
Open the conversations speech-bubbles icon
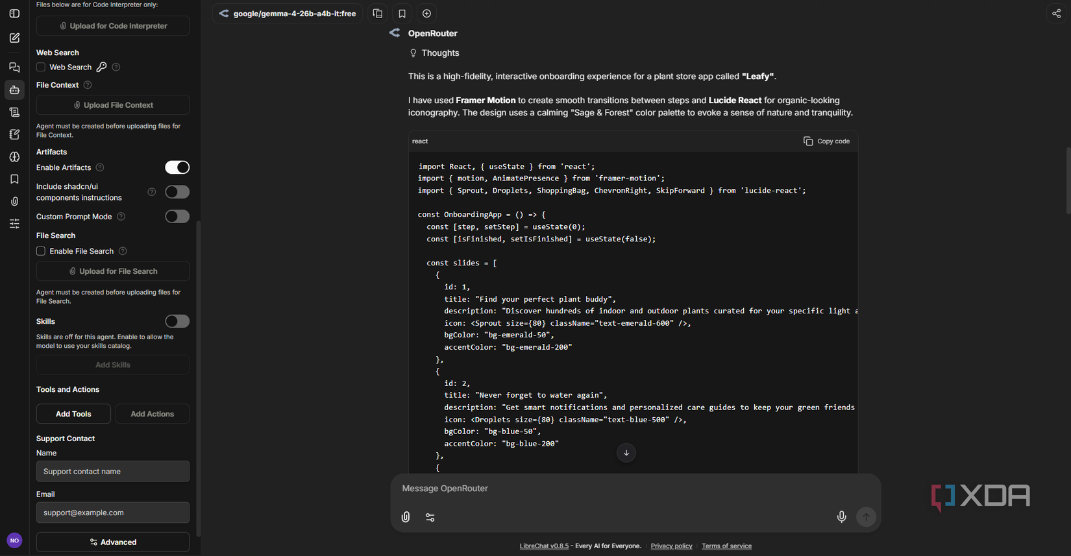click(x=14, y=67)
